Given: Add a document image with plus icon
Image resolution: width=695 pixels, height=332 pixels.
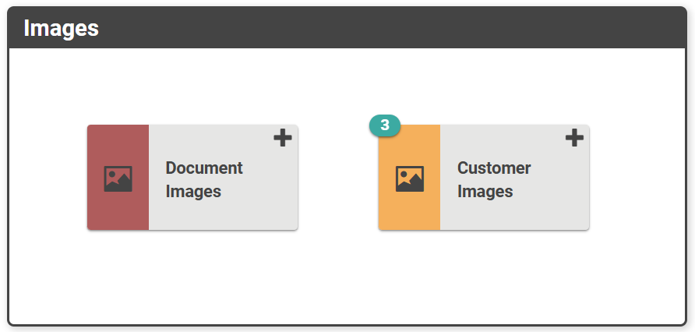Looking at the screenshot, I should (283, 139).
